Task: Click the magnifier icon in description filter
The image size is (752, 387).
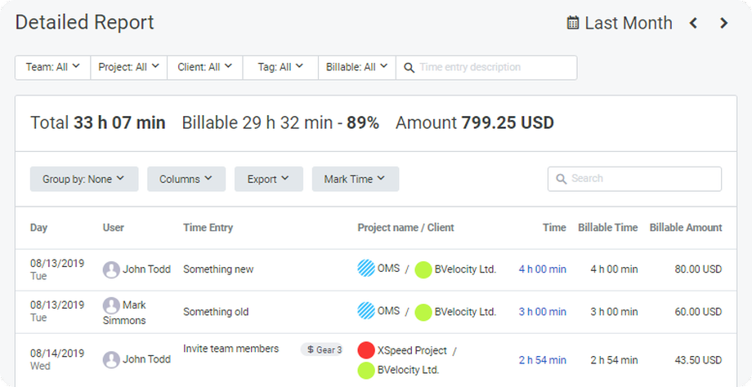Action: (409, 68)
